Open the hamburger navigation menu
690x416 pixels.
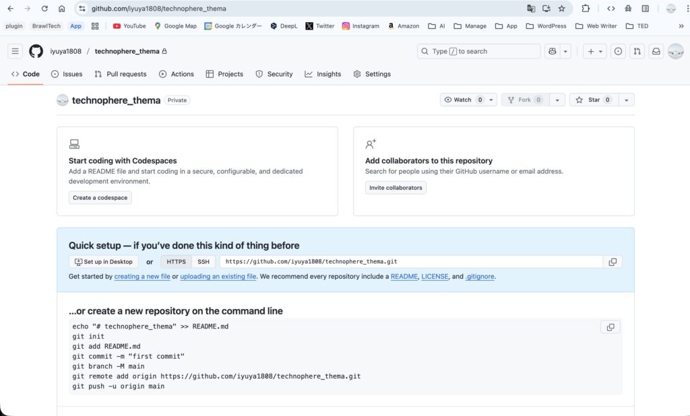coord(16,51)
